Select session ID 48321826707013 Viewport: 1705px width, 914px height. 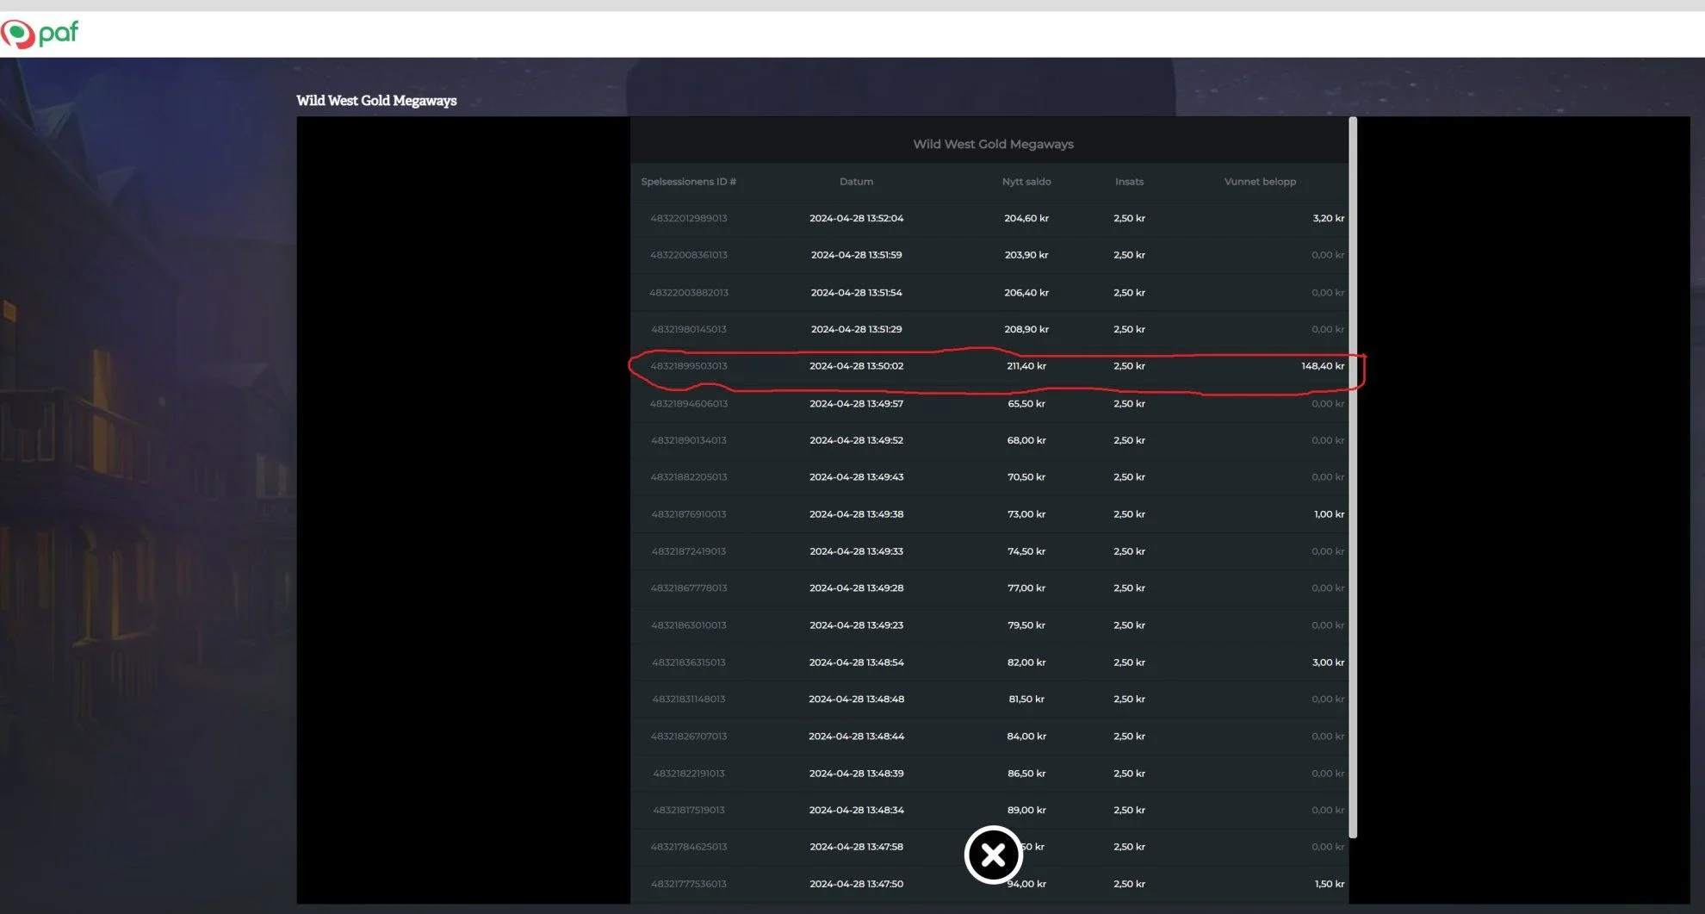(x=689, y=737)
